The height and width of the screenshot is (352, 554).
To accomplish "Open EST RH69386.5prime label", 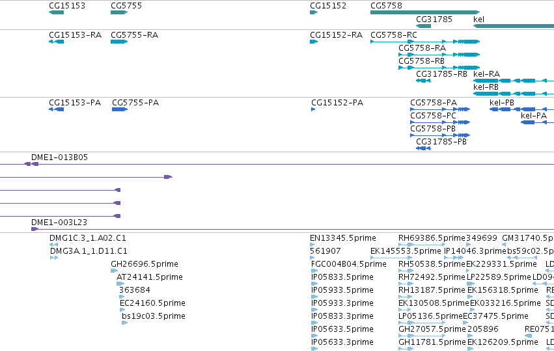I will coord(432,238).
